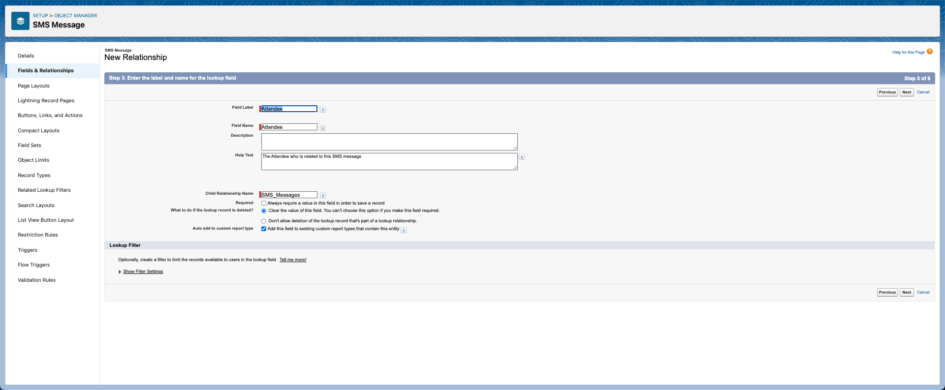The width and height of the screenshot is (945, 390).
Task: Select Fields & Relationships in sidebar
Action: pyautogui.click(x=46, y=70)
